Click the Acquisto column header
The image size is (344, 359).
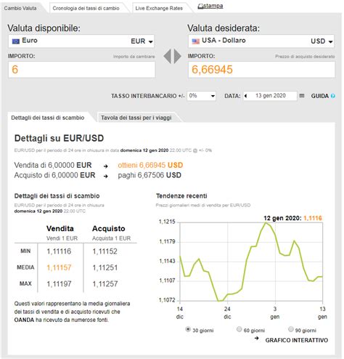(x=109, y=228)
